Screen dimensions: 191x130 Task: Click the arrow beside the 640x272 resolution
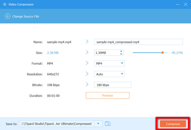87,74
